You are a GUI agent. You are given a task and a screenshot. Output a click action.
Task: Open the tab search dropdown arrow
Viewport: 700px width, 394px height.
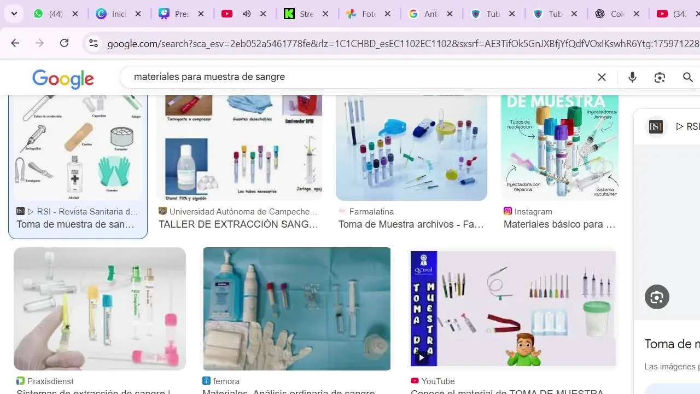pos(14,14)
